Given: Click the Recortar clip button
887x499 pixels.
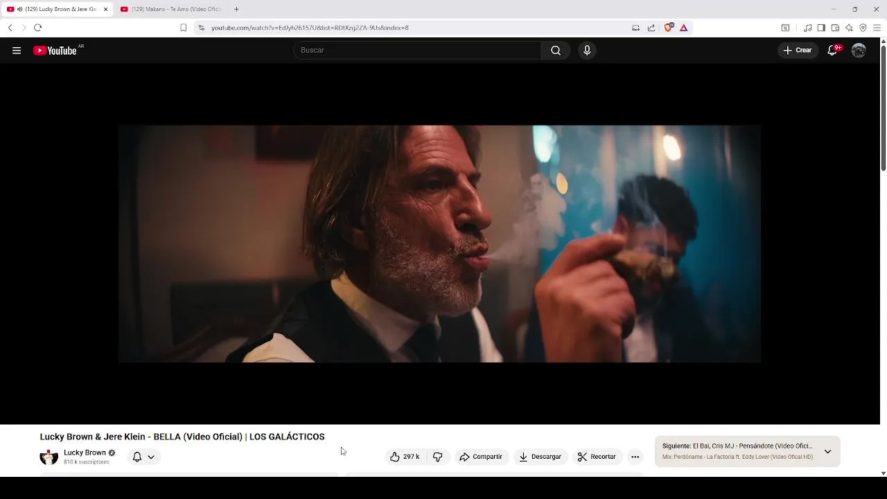Looking at the screenshot, I should tap(597, 457).
